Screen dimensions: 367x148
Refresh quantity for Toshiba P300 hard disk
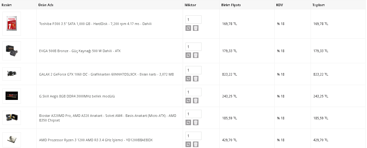tap(188, 28)
